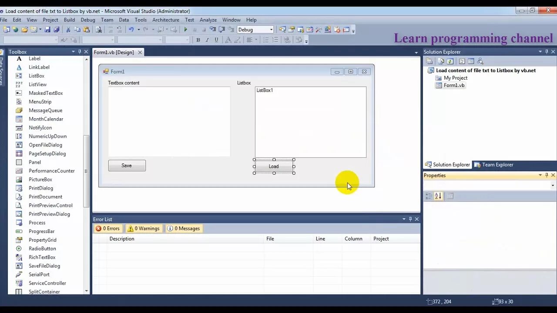Screen dimensions: 557x313
Task: Open the Error List window position dropdown
Action: click(404, 219)
